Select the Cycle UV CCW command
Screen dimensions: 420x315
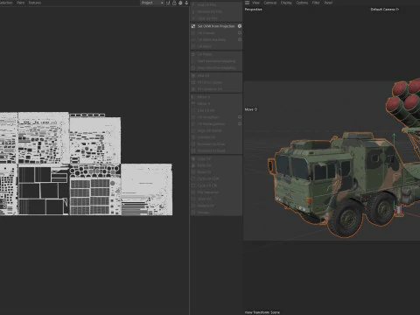216,178
